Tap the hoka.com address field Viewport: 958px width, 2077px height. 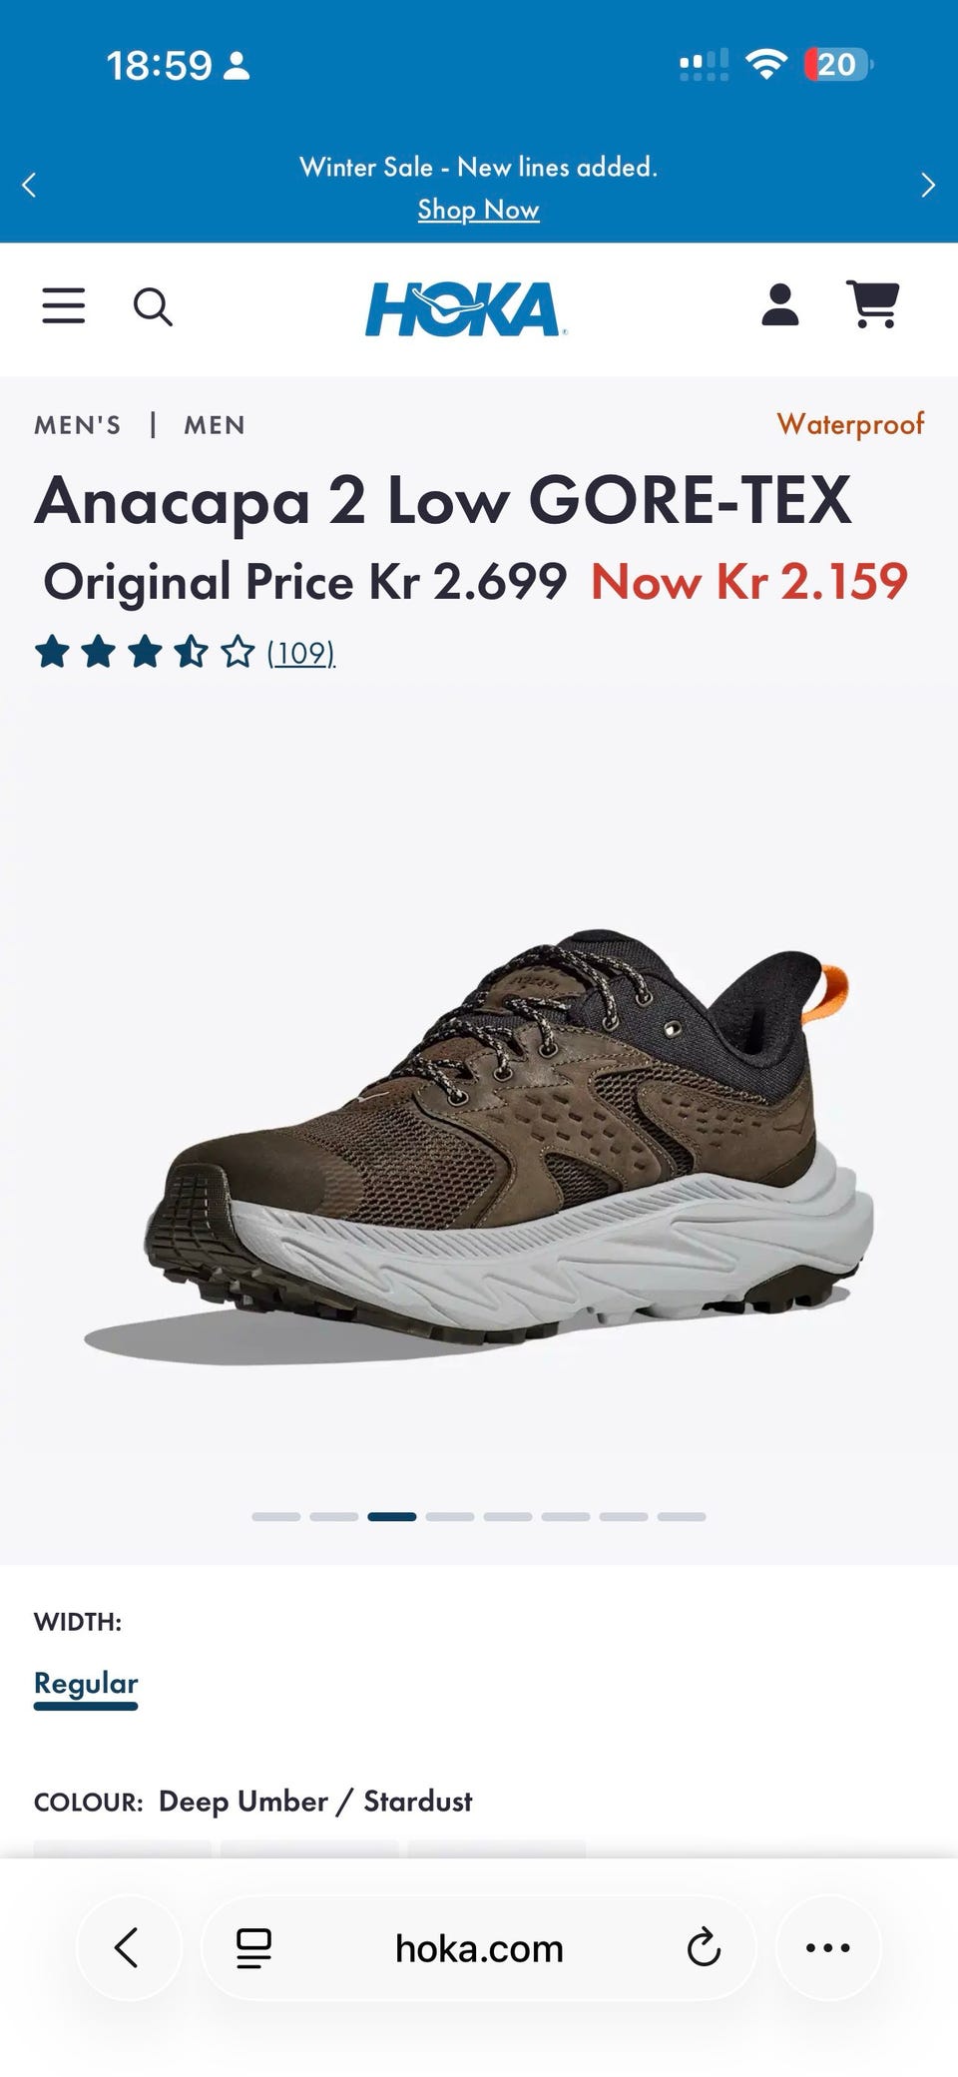click(x=479, y=1948)
